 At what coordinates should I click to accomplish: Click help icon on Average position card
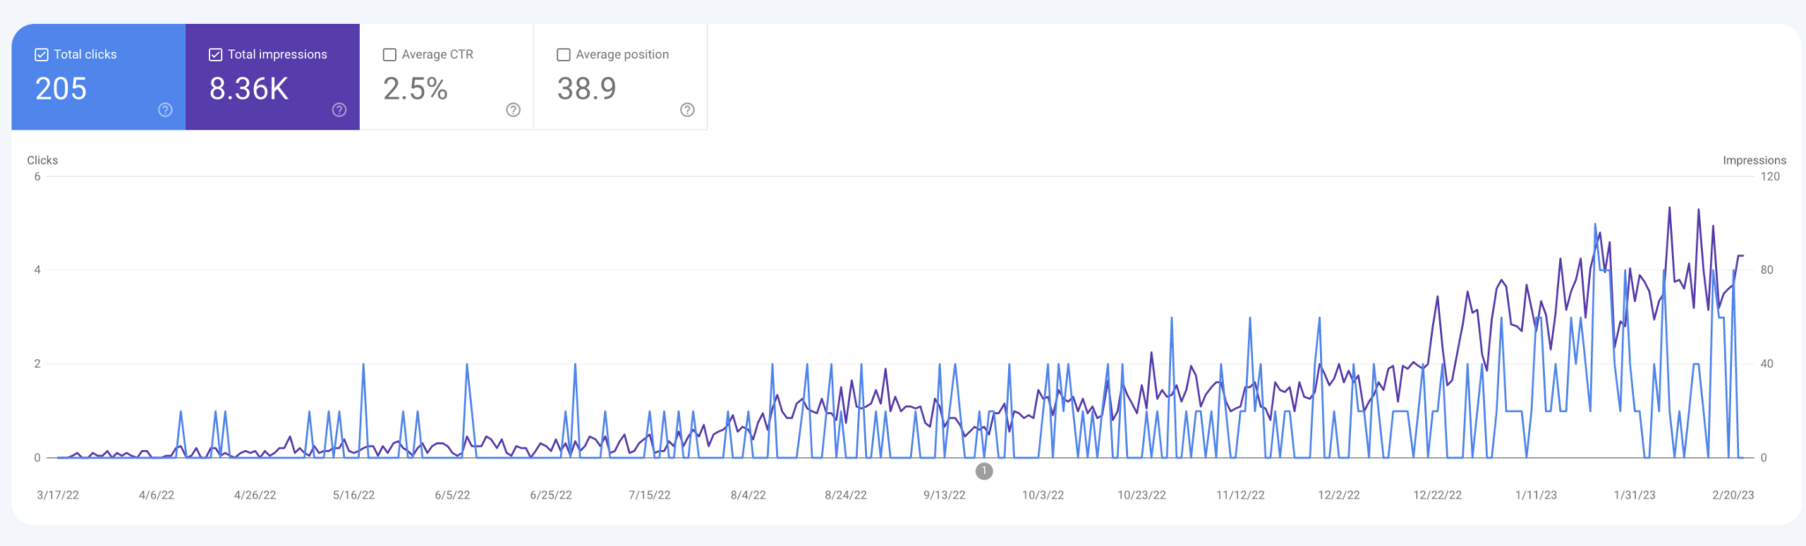pyautogui.click(x=687, y=110)
